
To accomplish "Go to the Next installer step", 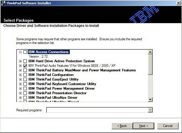I will point(143,126).
